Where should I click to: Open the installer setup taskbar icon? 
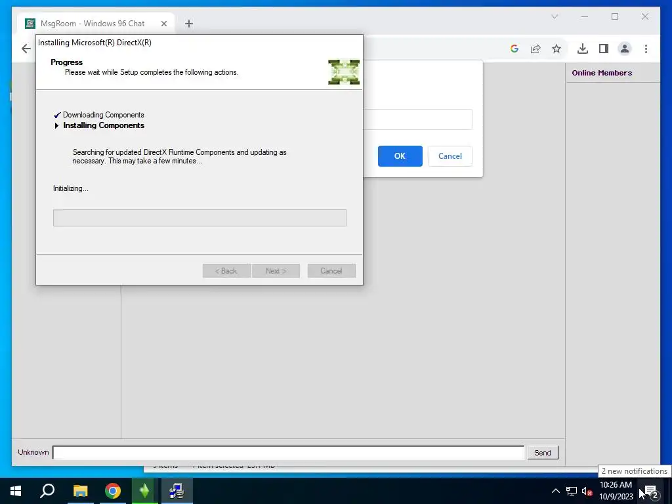point(177,491)
